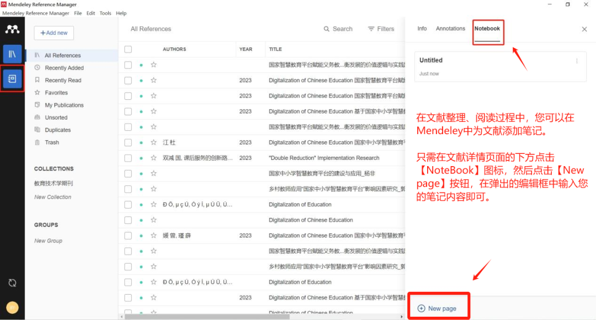Open the Notebook sidebar icon

pyautogui.click(x=12, y=79)
